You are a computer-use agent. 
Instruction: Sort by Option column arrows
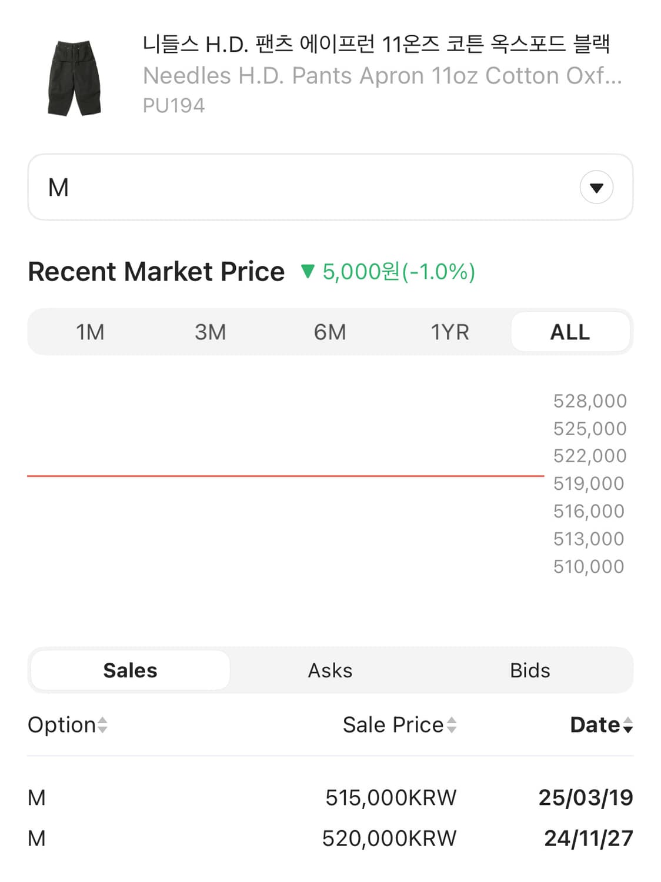pyautogui.click(x=102, y=725)
